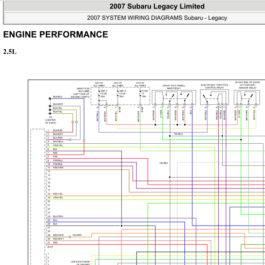Click the 'YEL/RED' wire label
The width and height of the screenshot is (265, 265).
point(77,235)
